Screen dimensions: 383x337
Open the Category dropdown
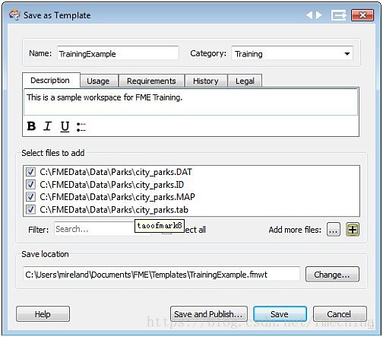(292, 53)
